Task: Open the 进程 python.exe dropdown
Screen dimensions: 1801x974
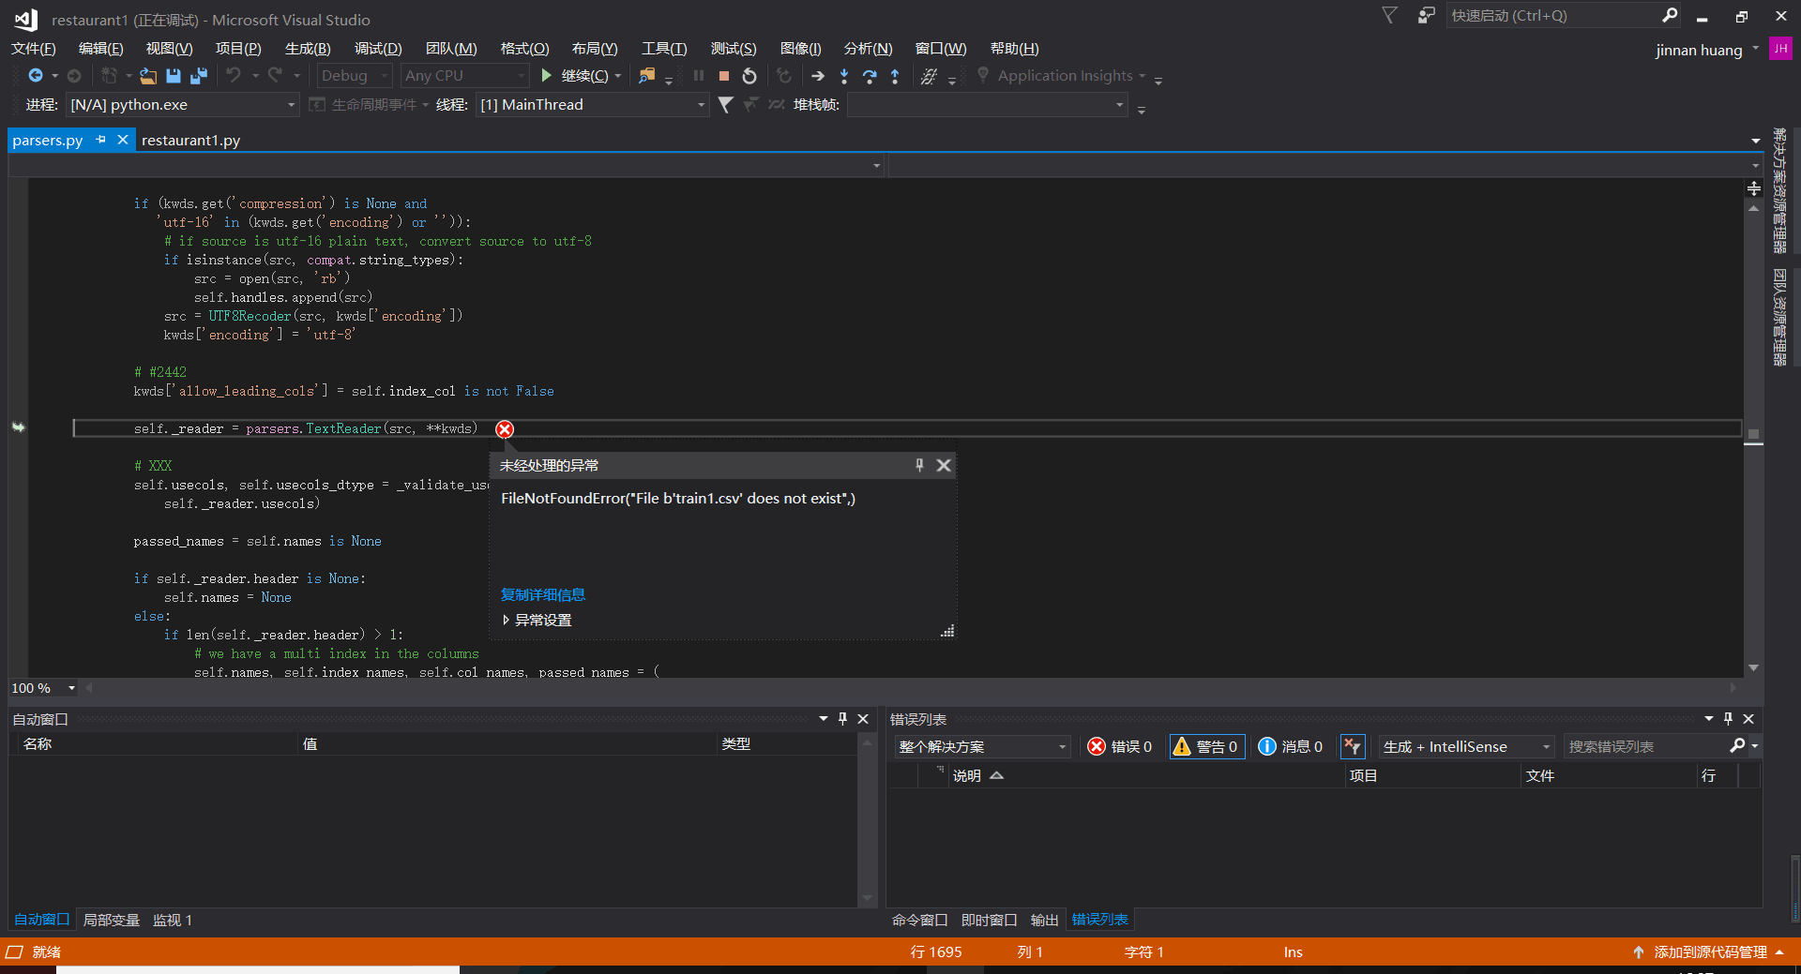Action: [x=291, y=105]
